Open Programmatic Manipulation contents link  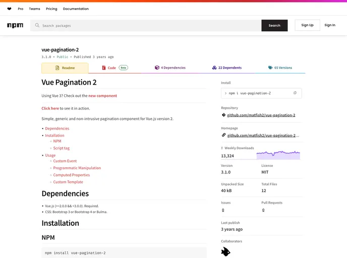77,168
